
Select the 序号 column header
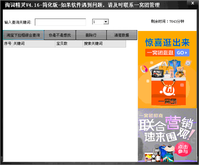point(7,44)
